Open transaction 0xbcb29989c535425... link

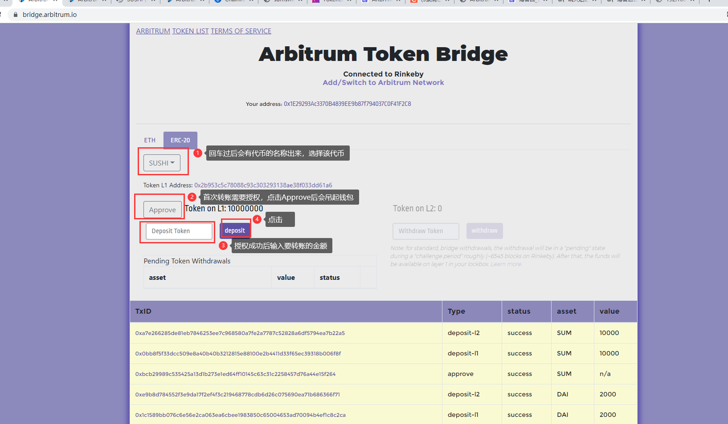[x=236, y=374]
